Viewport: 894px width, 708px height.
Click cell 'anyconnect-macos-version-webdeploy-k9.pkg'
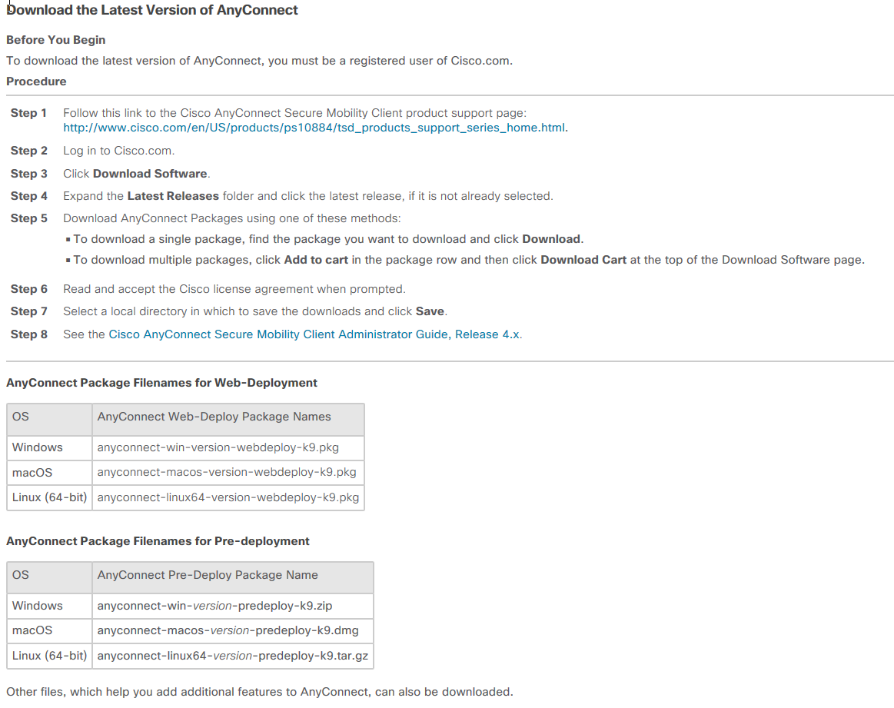coord(228,473)
